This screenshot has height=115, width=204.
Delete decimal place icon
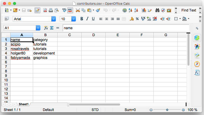[155, 19]
